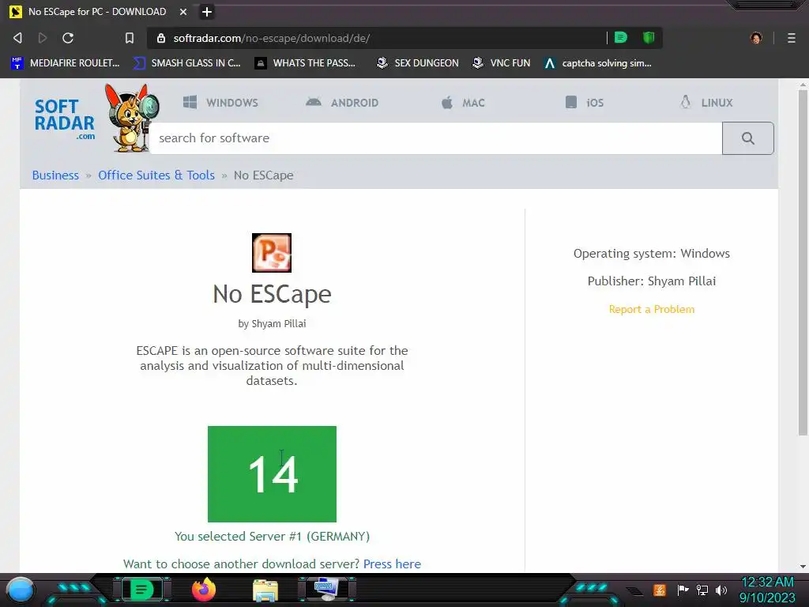Open the Business breadcrumb link
Screen dimensions: 809x607
55,175
